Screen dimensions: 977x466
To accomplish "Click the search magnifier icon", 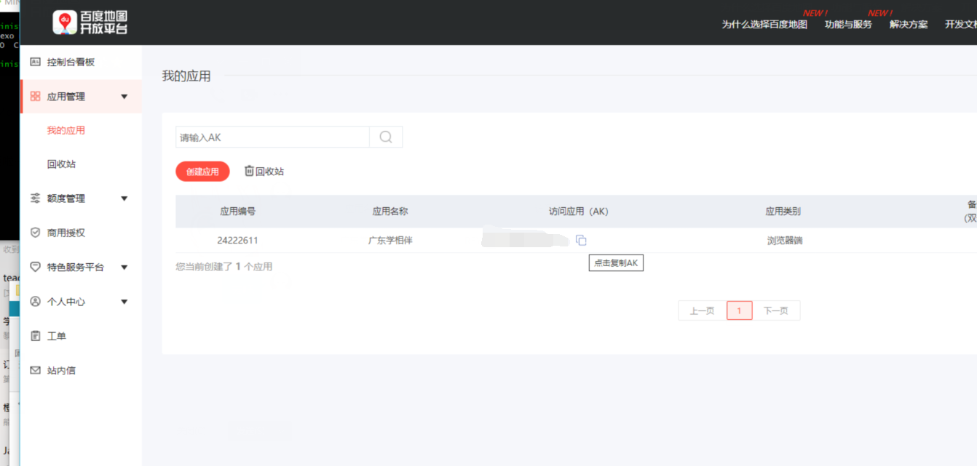I will [x=386, y=137].
